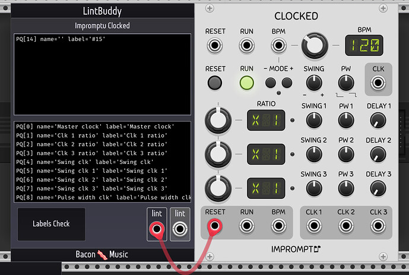The image size is (409, 275).
Task: Click the PW 1 knob
Action: coord(346,121)
